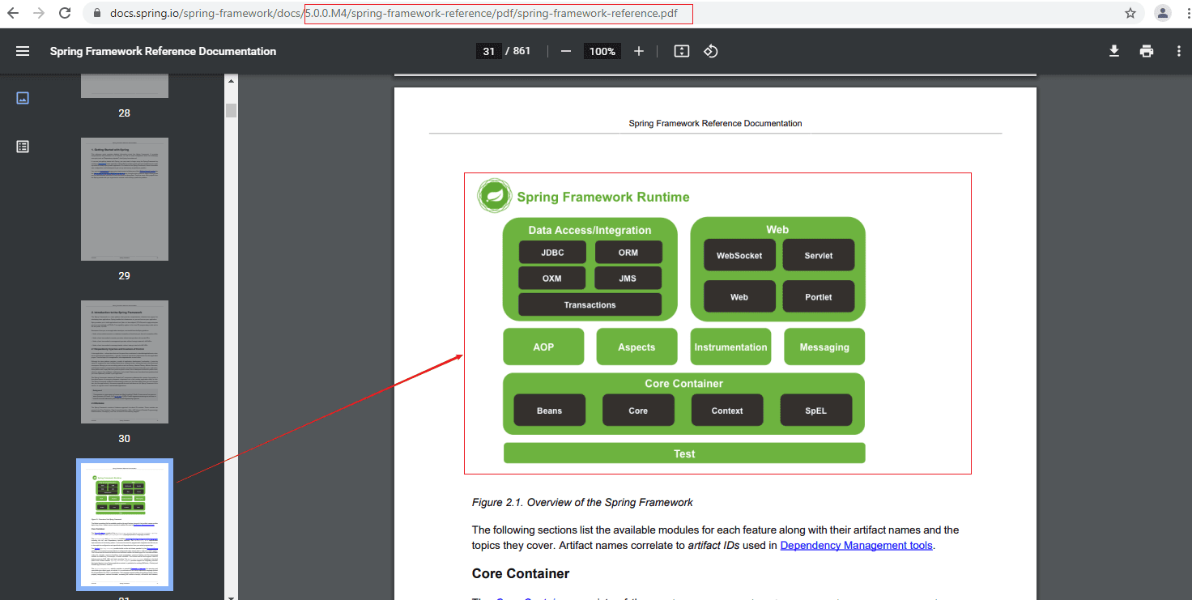
Task: Click the thumbnail panel scrollbar up arrow
Action: (x=232, y=81)
